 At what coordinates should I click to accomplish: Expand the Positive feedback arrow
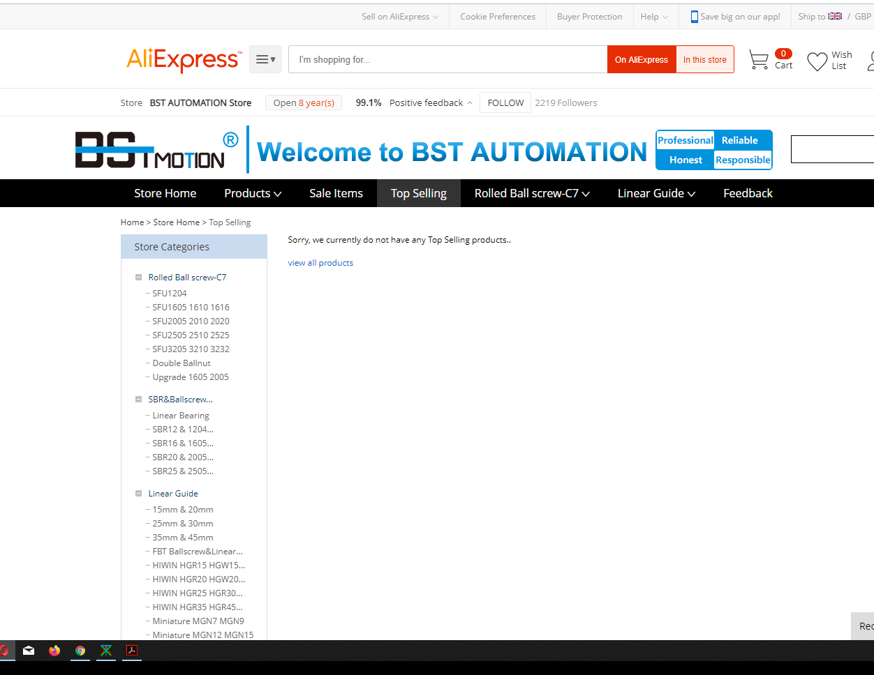[x=470, y=103]
